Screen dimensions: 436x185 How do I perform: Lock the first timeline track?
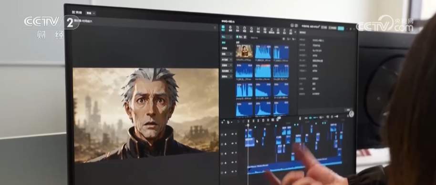[x=226, y=134]
